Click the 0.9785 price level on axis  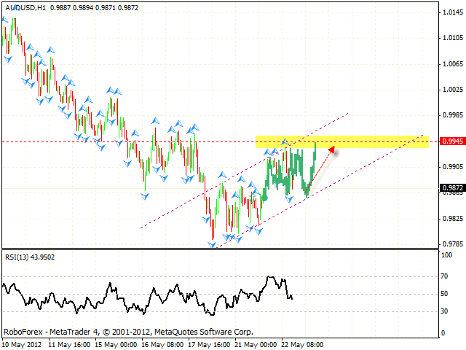(450, 244)
